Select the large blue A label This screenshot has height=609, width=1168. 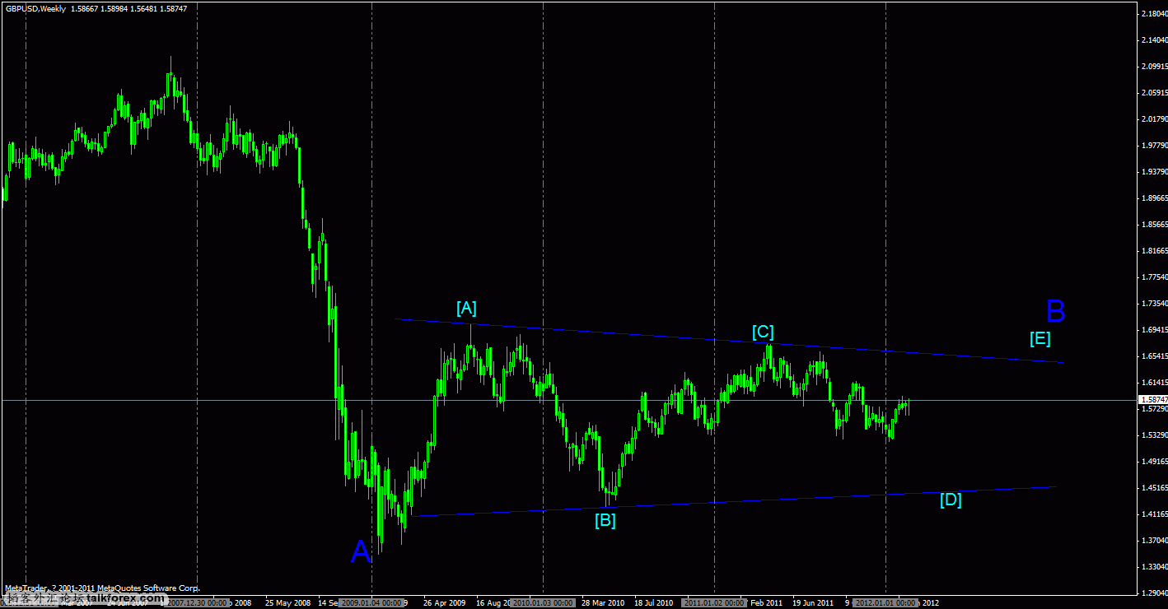(361, 551)
